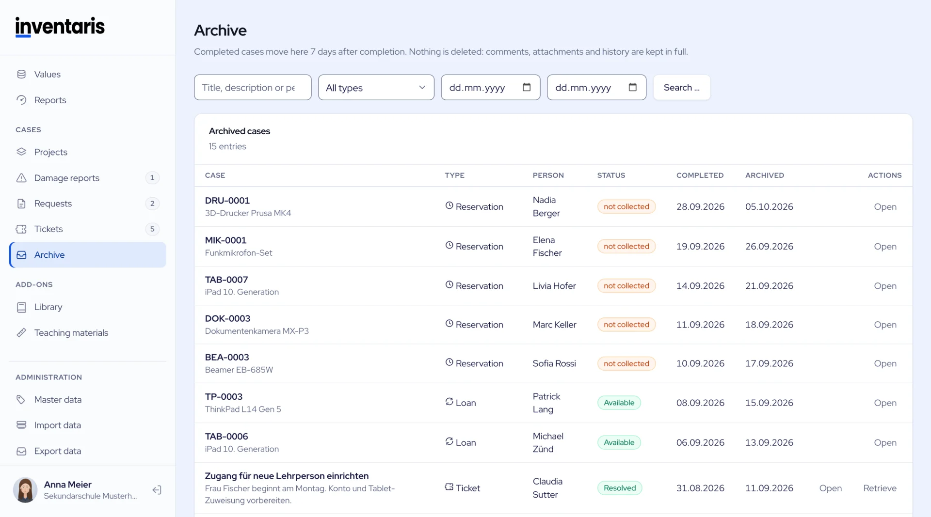Open the calendar picker of the first date field

tap(527, 87)
